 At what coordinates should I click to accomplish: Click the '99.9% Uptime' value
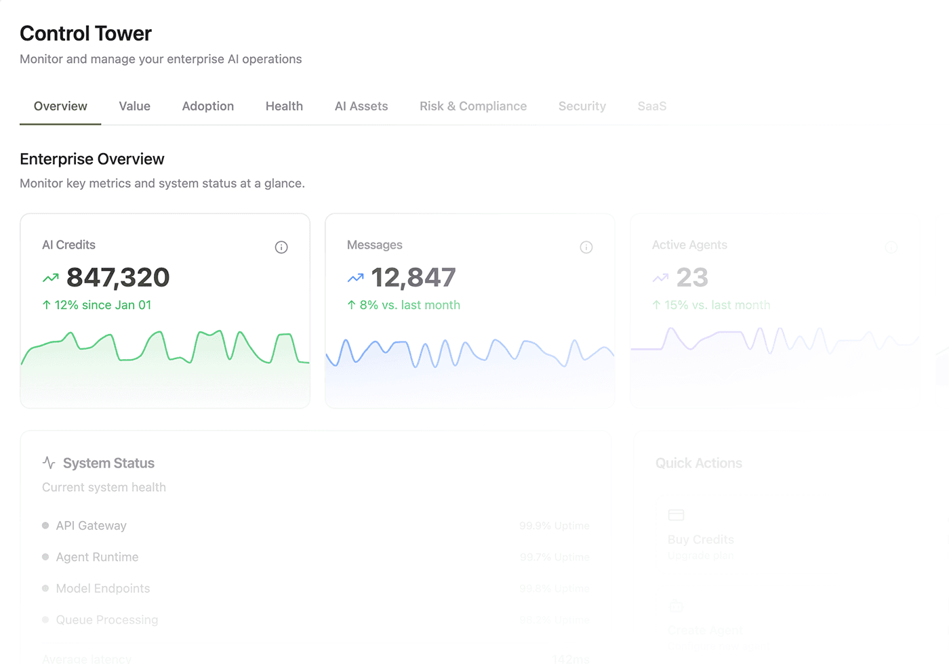[x=554, y=526]
